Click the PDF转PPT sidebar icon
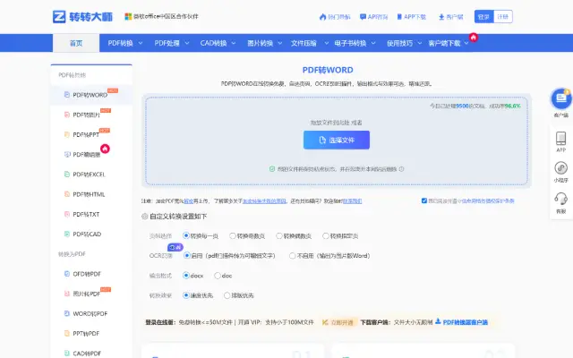The height and width of the screenshot is (358, 573). pyautogui.click(x=67, y=134)
